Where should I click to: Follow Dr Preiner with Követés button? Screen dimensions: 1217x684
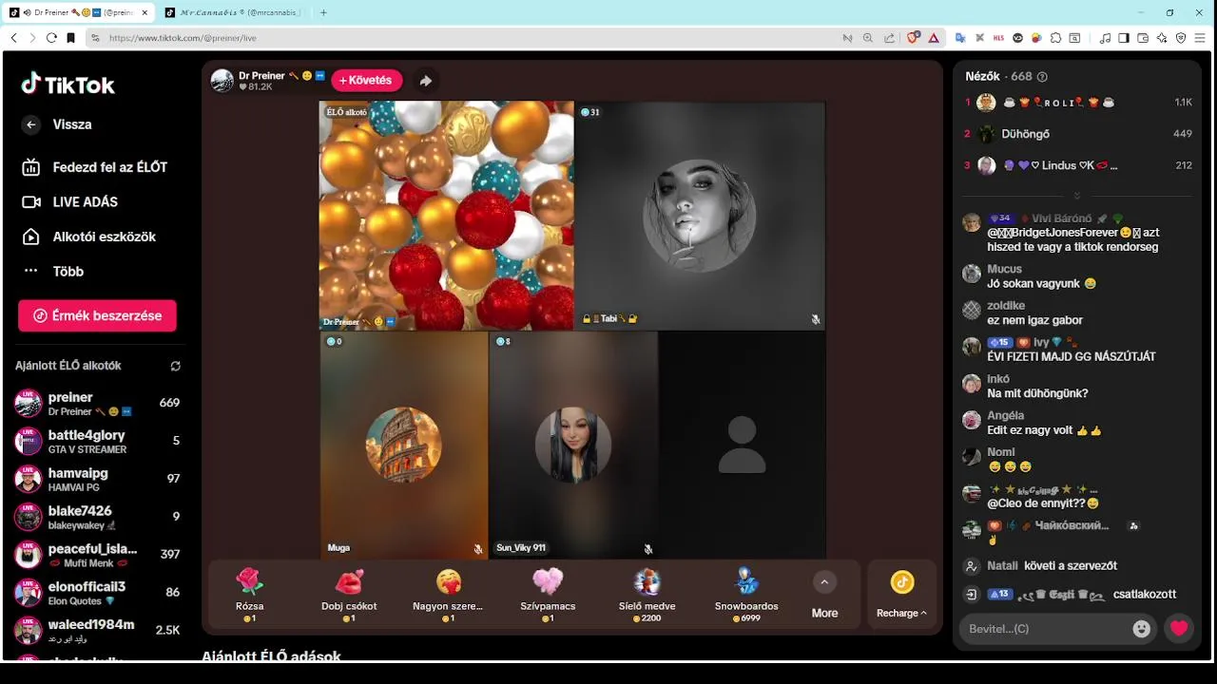tap(366, 81)
